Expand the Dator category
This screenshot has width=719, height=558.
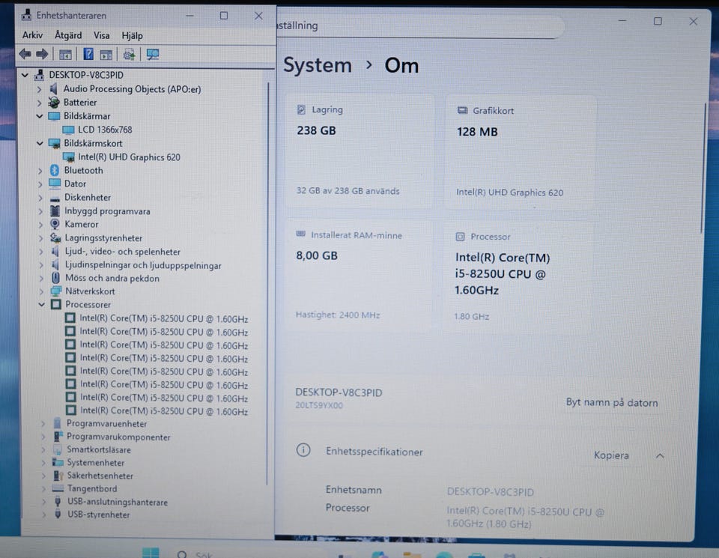click(x=40, y=184)
